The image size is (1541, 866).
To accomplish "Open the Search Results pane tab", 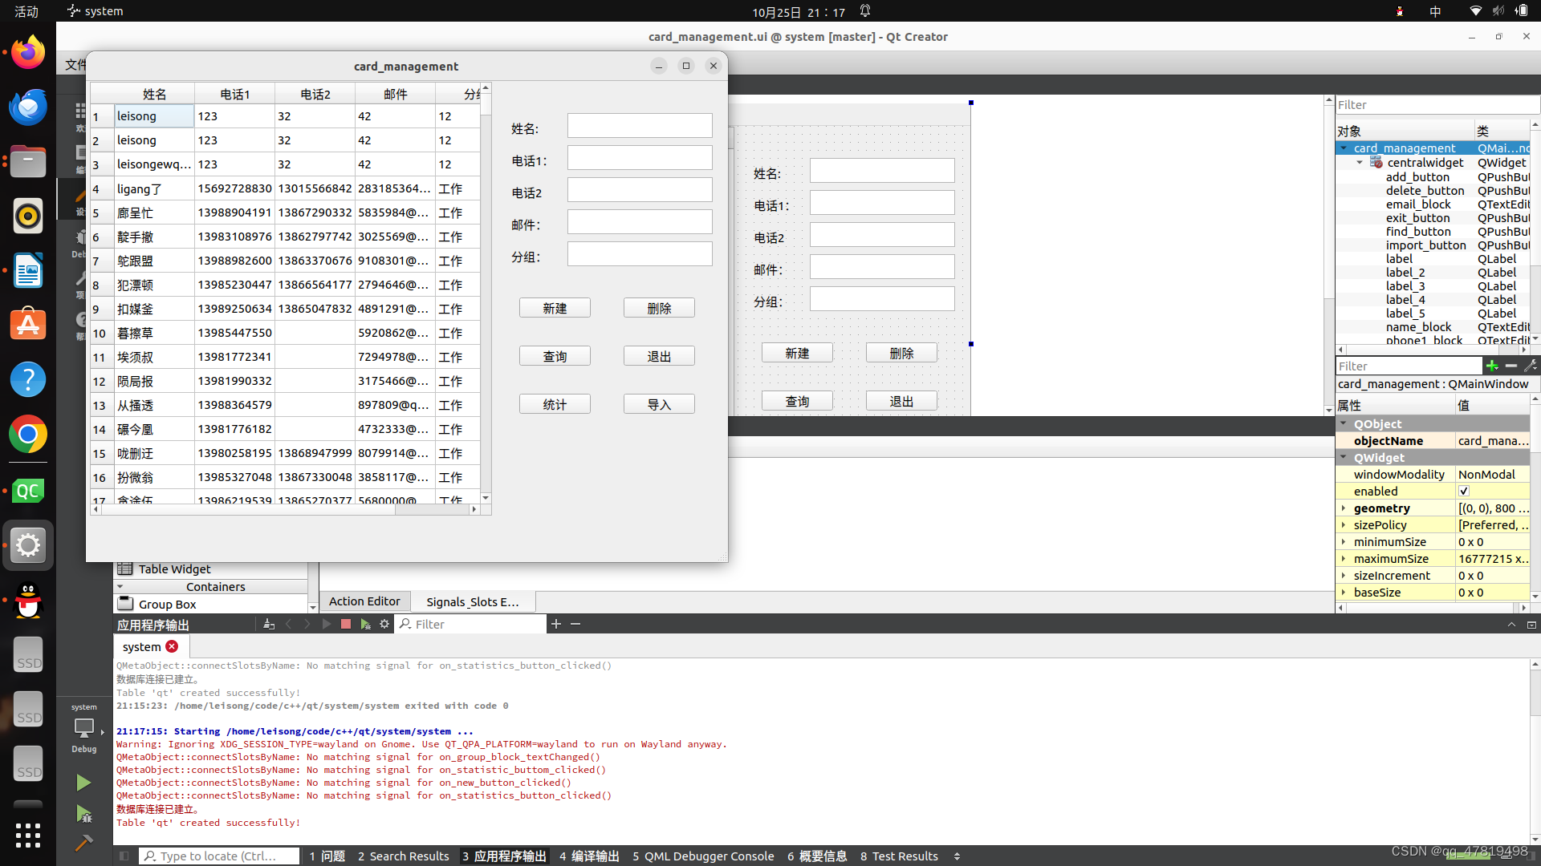I will click(x=403, y=856).
